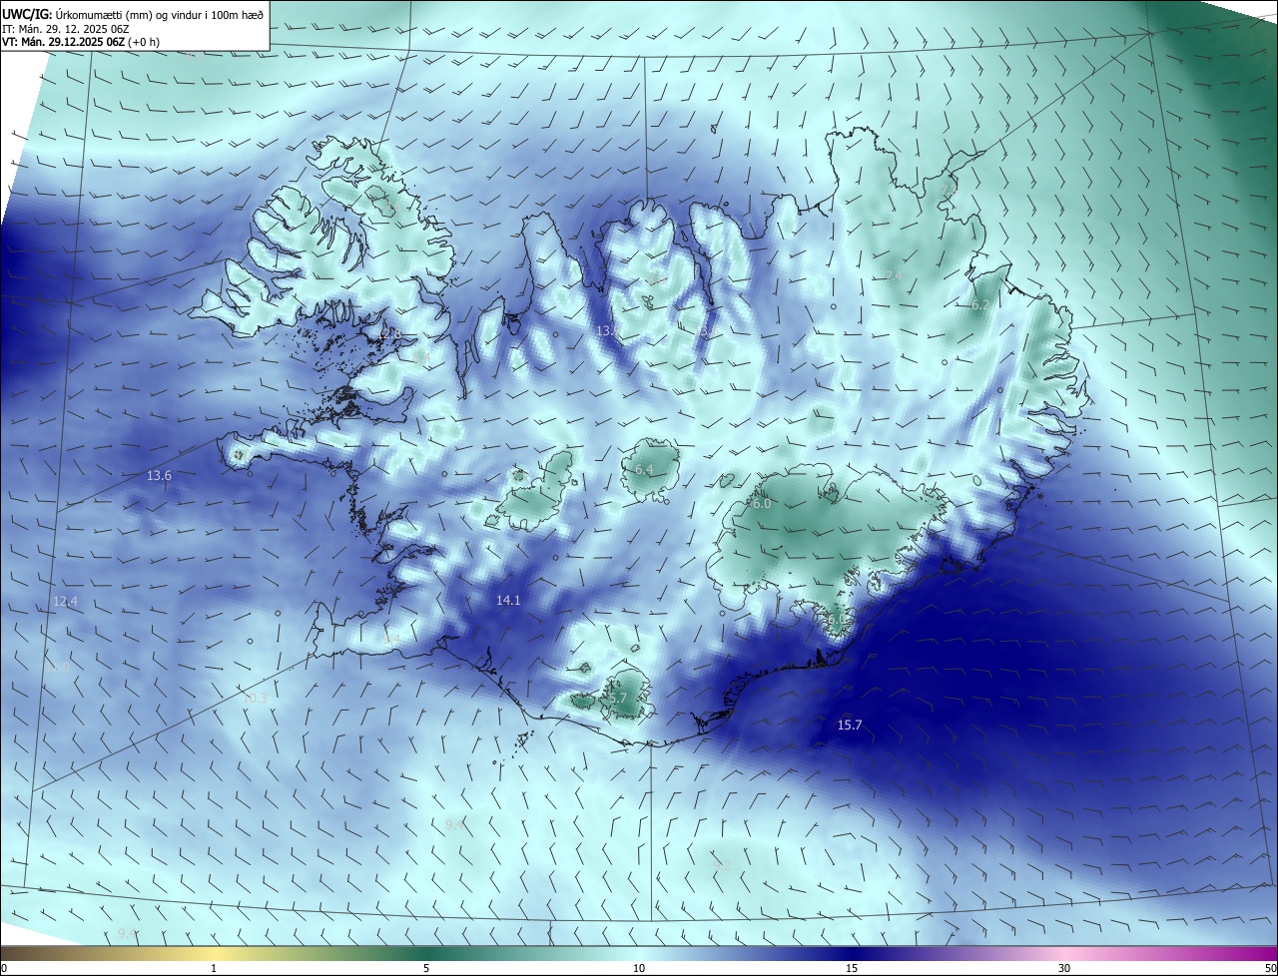Click the 15.7 value label
The width and height of the screenshot is (1278, 976).
point(849,726)
